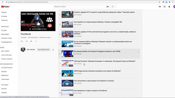The width and height of the screenshot is (175, 98).
Task: Open Справка in the sidebar
Action: tap(4, 93)
